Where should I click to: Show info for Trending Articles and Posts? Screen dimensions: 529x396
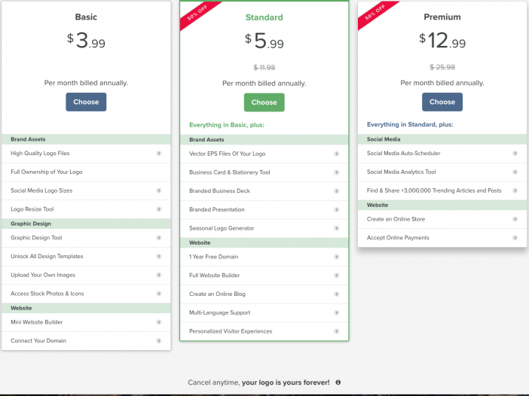point(515,190)
